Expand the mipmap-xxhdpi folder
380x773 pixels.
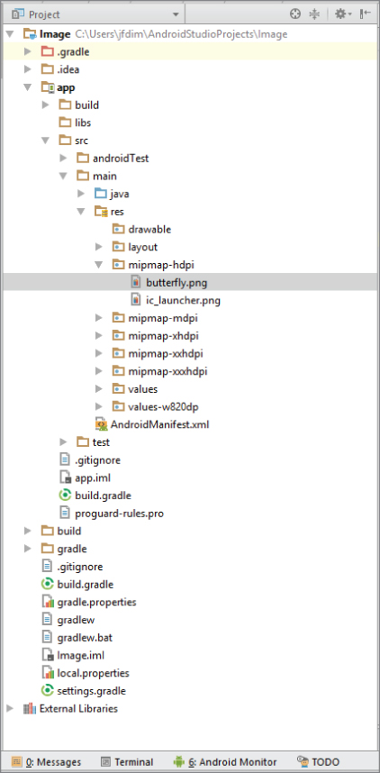coord(98,353)
